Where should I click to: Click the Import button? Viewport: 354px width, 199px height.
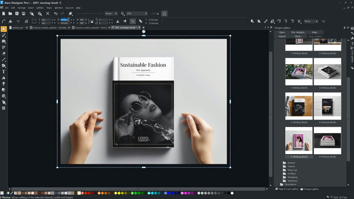[282, 36]
